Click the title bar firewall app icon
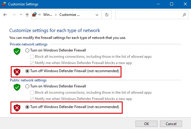This screenshot has width=191, height=129. click(x=4, y=4)
